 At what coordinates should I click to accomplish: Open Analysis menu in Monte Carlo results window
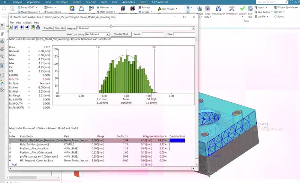[27, 22]
